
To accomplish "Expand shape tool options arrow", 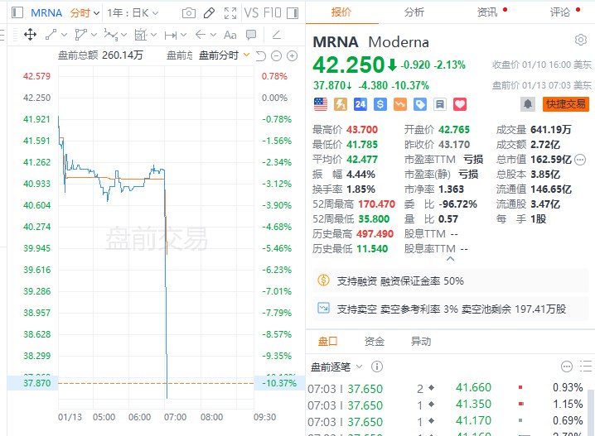I will tap(94, 35).
